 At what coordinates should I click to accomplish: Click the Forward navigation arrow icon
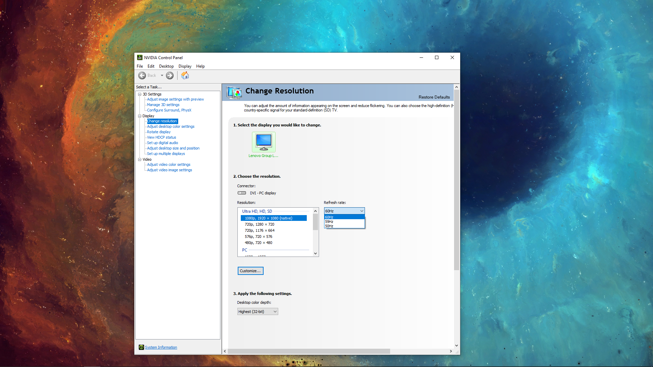169,75
